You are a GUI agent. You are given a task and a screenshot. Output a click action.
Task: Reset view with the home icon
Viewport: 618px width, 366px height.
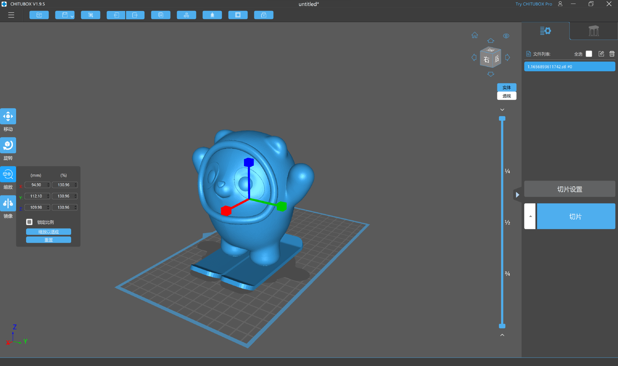pyautogui.click(x=475, y=35)
